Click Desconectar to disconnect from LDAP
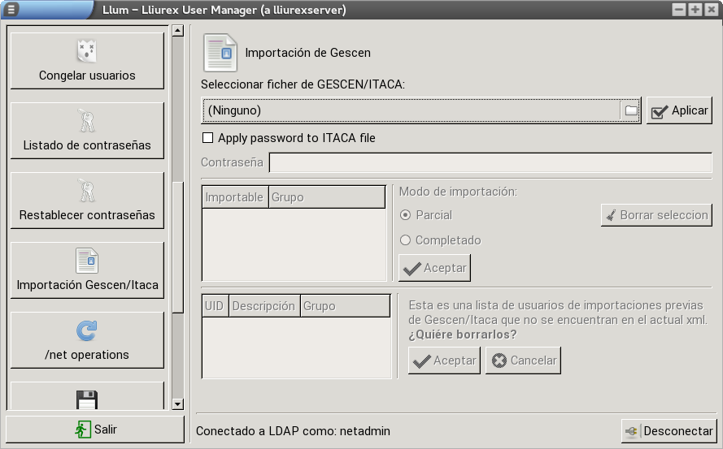This screenshot has width=723, height=449. click(668, 431)
